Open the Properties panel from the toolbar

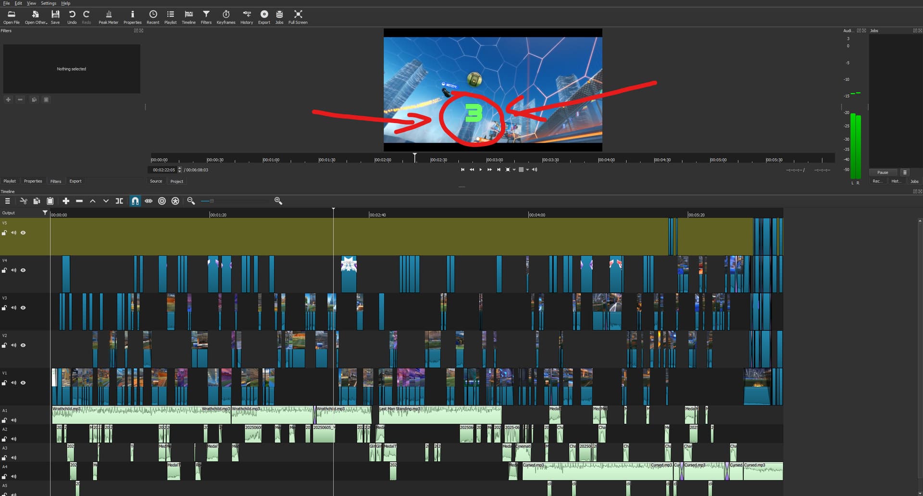(132, 17)
